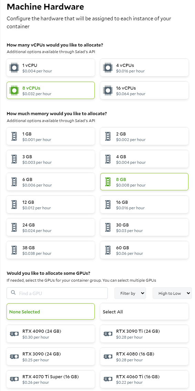The height and width of the screenshot is (391, 195).
Task: Click the None Selected button
Action: (x=51, y=311)
